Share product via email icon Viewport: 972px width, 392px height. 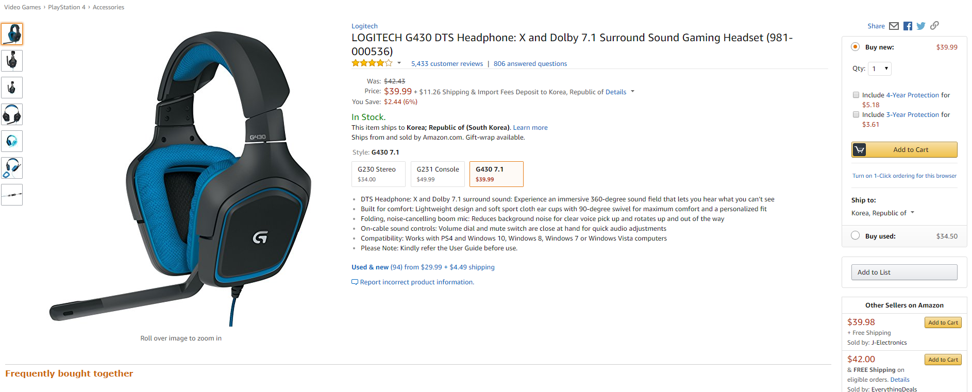pos(894,26)
